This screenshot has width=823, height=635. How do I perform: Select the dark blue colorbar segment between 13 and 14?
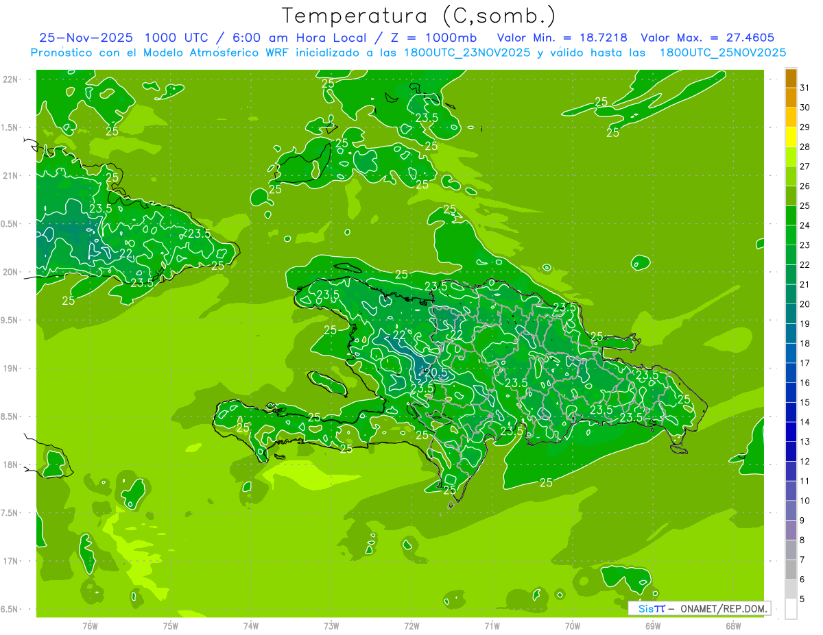click(x=791, y=432)
